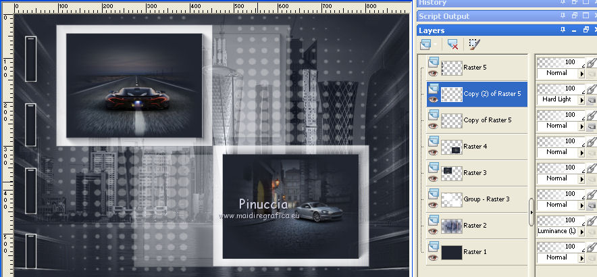
Task: Hide the Raster 5 layer
Action: (433, 73)
